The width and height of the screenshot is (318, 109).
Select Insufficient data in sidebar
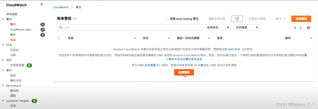point(20,30)
